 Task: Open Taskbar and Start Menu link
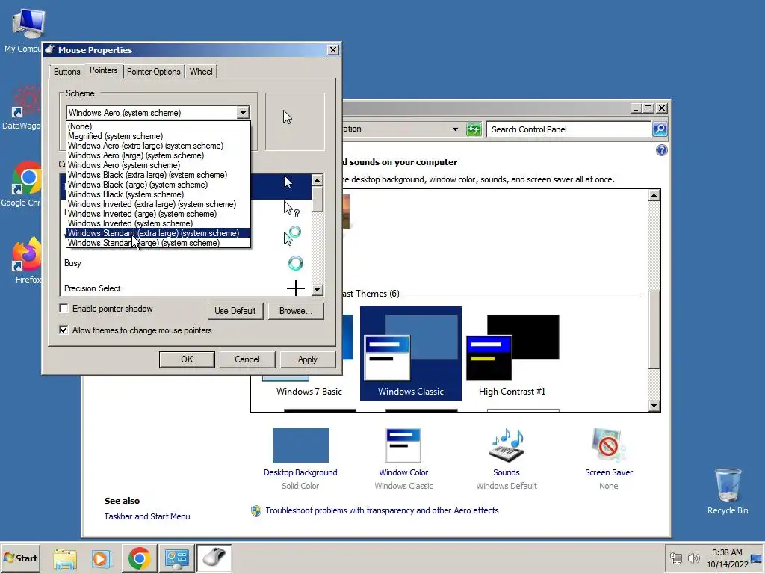point(147,516)
